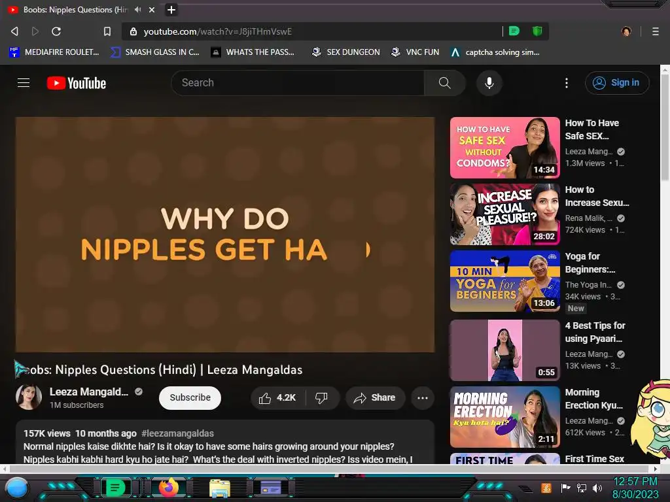Open 'Morning Erection Kyu...' title link
Viewport: 670px width, 502px height.
(594, 399)
